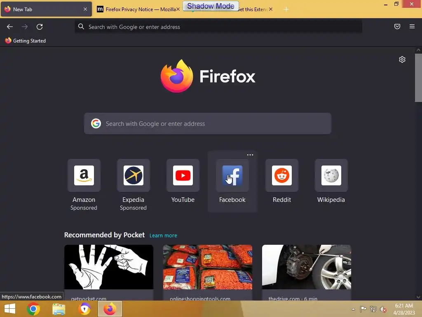Click scrollbar down arrow
Viewport: 422px width, 317px height.
click(418, 297)
